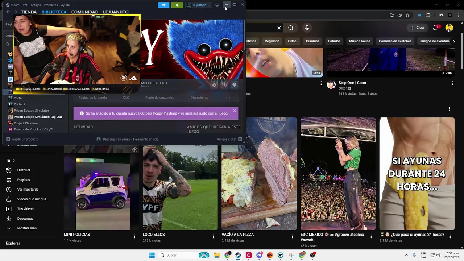
Task: Open Página de la tienda link
Action: (x=92, y=98)
